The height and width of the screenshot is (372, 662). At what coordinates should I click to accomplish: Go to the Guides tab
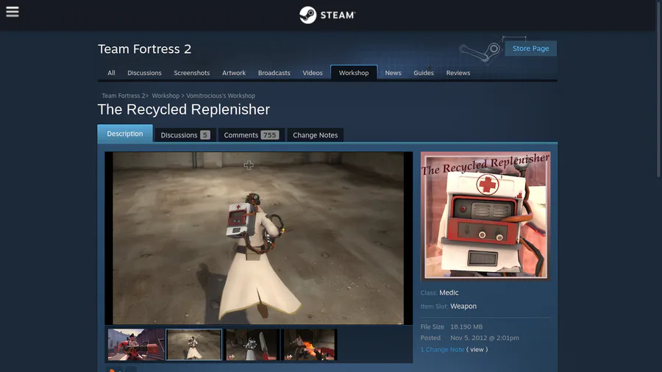[x=424, y=73]
